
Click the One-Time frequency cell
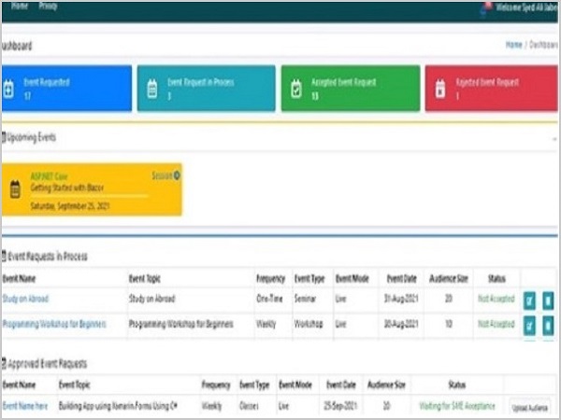tap(269, 299)
